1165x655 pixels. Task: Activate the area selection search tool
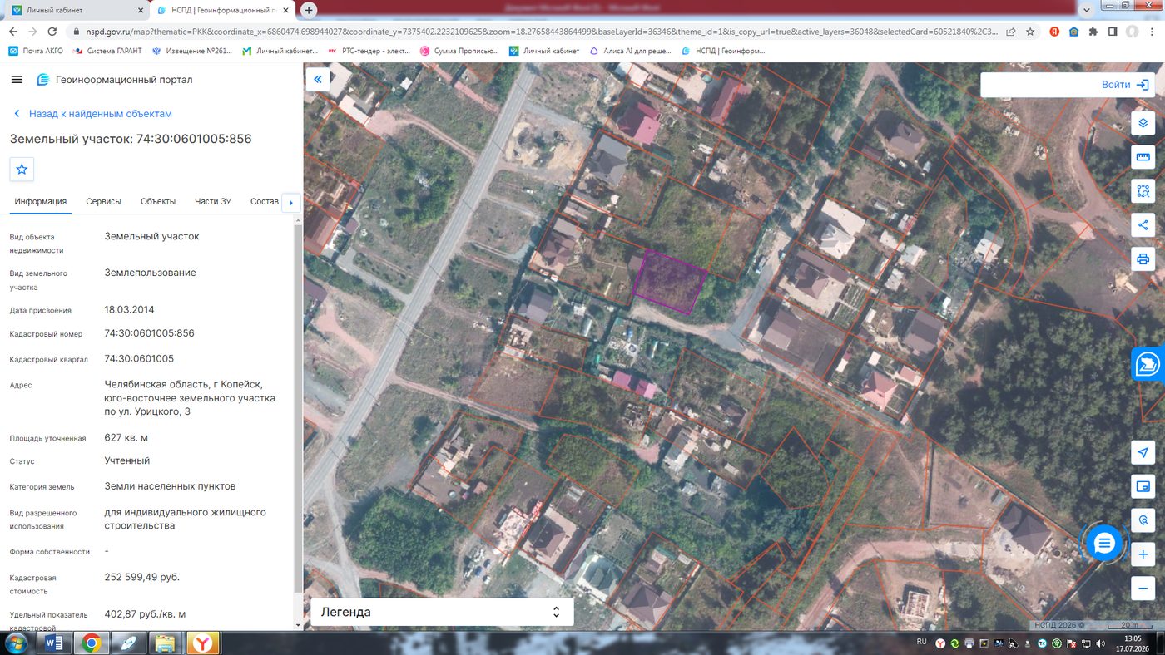[x=1143, y=191]
